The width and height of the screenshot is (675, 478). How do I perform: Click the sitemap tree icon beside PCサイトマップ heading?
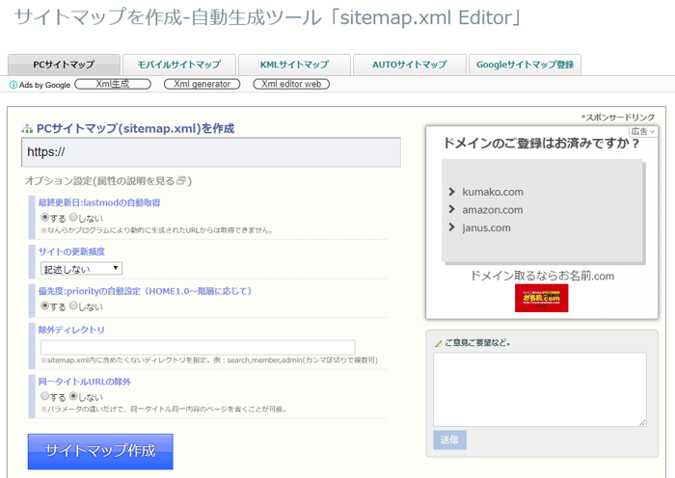(x=27, y=128)
